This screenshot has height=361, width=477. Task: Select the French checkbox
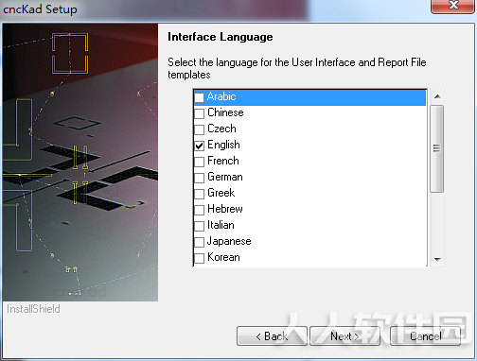[x=200, y=162]
